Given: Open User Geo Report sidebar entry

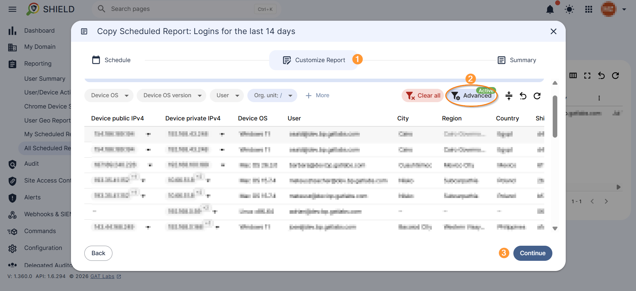Looking at the screenshot, I should (x=47, y=120).
